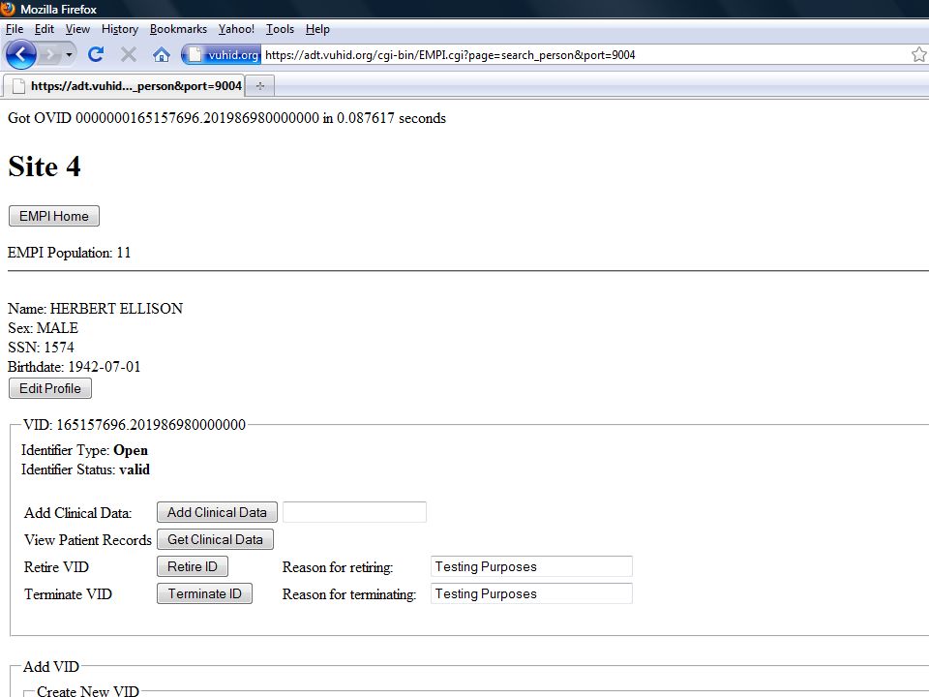Click the Name: HERBERT ELLISON text

pos(96,309)
